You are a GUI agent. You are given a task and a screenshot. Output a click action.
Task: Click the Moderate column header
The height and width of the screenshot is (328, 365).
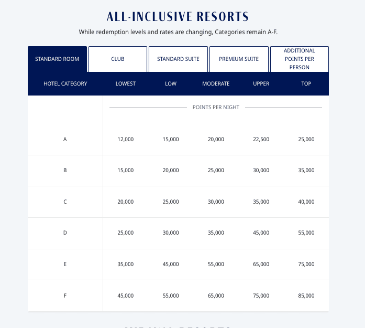pos(216,83)
